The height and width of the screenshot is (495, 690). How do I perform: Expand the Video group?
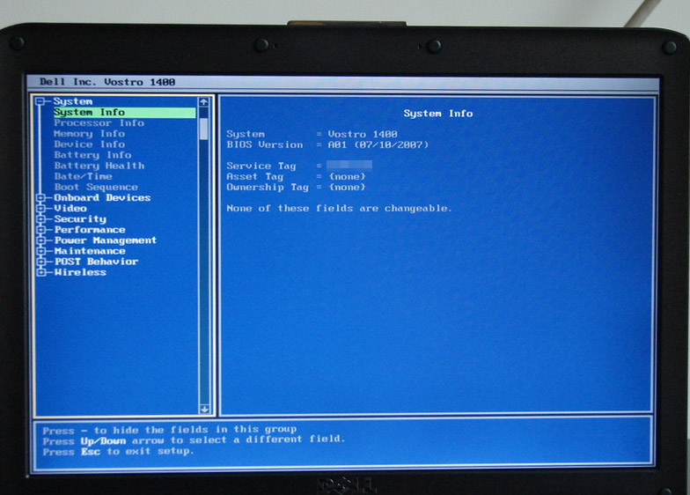(x=40, y=208)
